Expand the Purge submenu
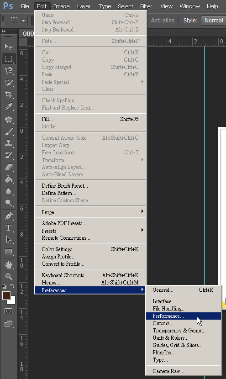The width and height of the screenshot is (226, 379). pyautogui.click(x=91, y=212)
